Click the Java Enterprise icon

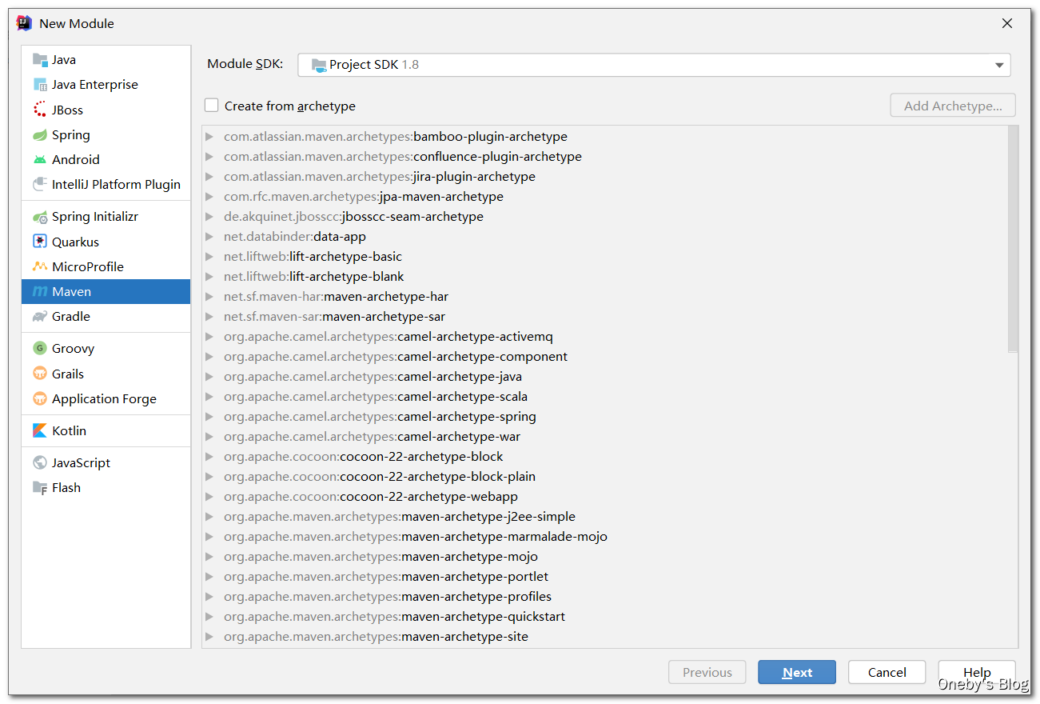coord(40,84)
